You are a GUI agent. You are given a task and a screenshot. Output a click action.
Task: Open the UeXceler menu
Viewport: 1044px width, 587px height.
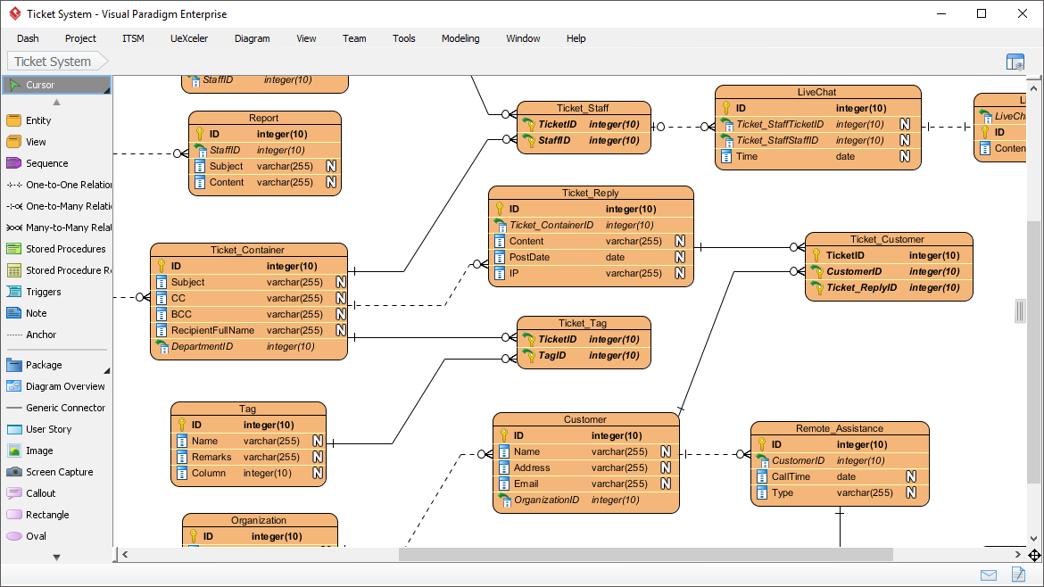click(188, 38)
